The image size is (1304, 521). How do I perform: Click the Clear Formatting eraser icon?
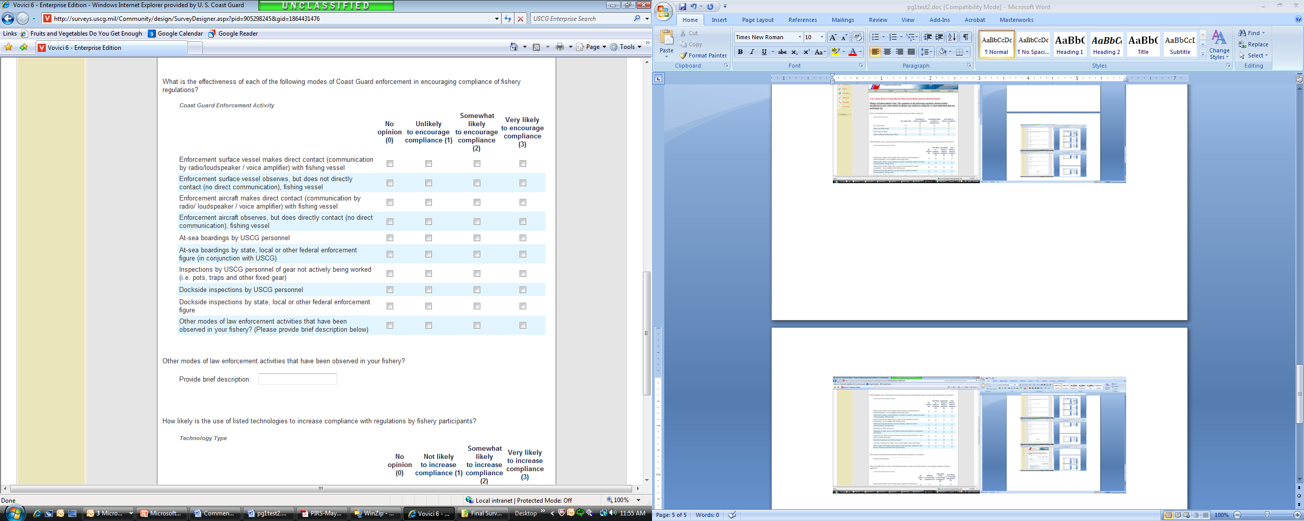pyautogui.click(x=858, y=37)
